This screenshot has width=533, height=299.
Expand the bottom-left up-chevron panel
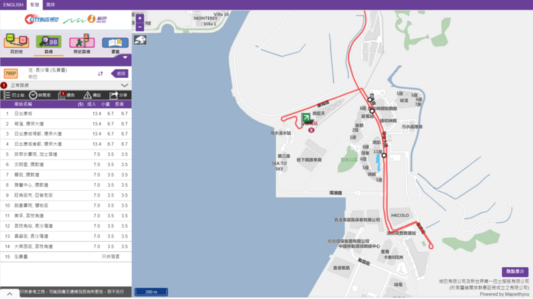click(9, 293)
